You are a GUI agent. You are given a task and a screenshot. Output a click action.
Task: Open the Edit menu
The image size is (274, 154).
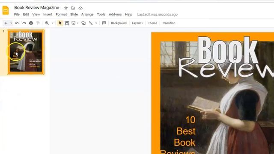(x=26, y=15)
